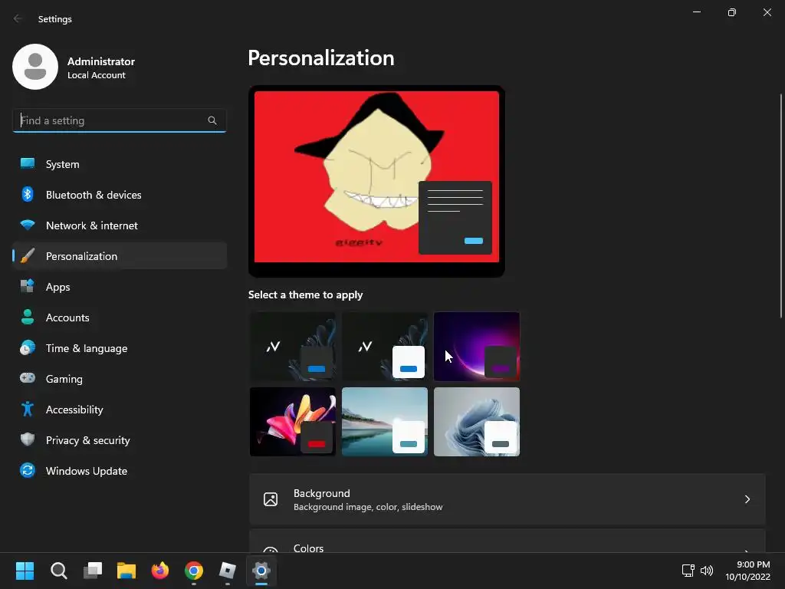
Task: Click the Network wifi icon
Action: [x=28, y=225]
